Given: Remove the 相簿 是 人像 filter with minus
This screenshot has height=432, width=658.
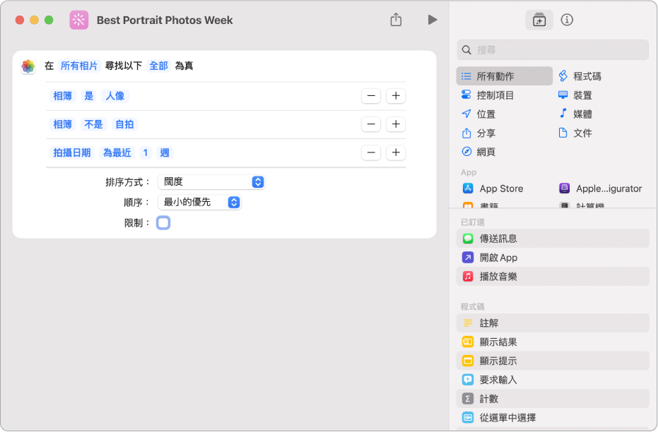Looking at the screenshot, I should coord(371,96).
